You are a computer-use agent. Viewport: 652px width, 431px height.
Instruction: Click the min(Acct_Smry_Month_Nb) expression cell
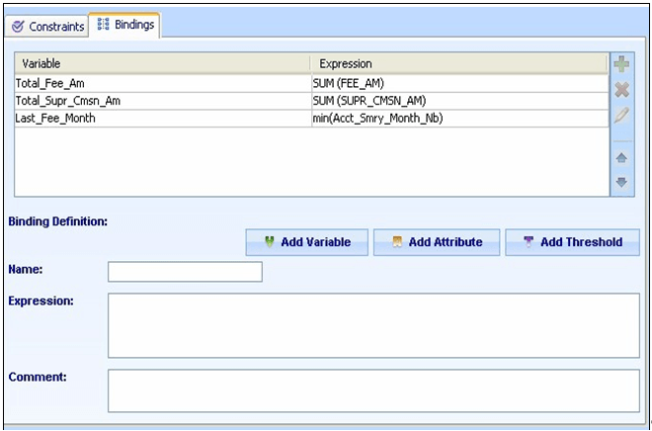(460, 119)
